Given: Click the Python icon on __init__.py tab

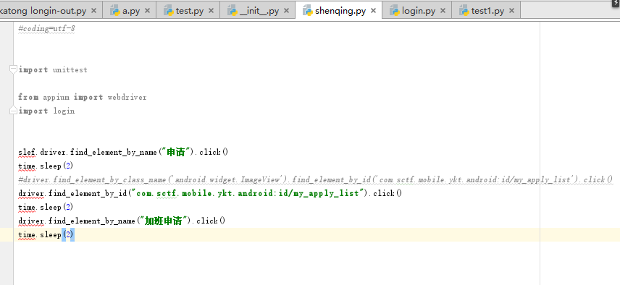Looking at the screenshot, I should tap(232, 11).
